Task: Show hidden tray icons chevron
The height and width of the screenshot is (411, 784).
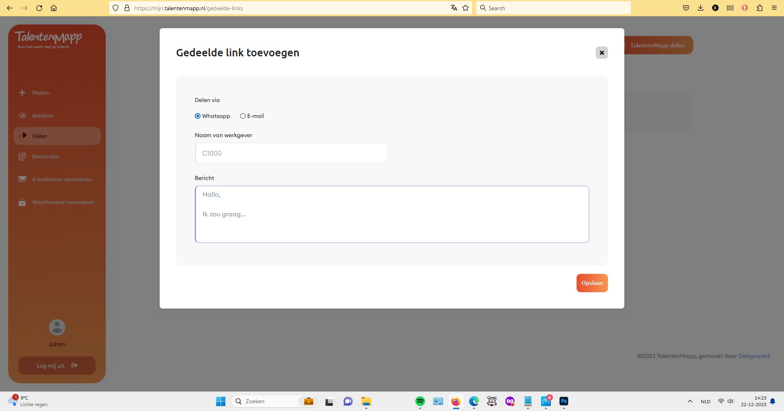Action: (690, 401)
